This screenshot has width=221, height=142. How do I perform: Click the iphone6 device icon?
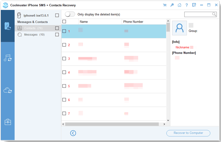19,15
